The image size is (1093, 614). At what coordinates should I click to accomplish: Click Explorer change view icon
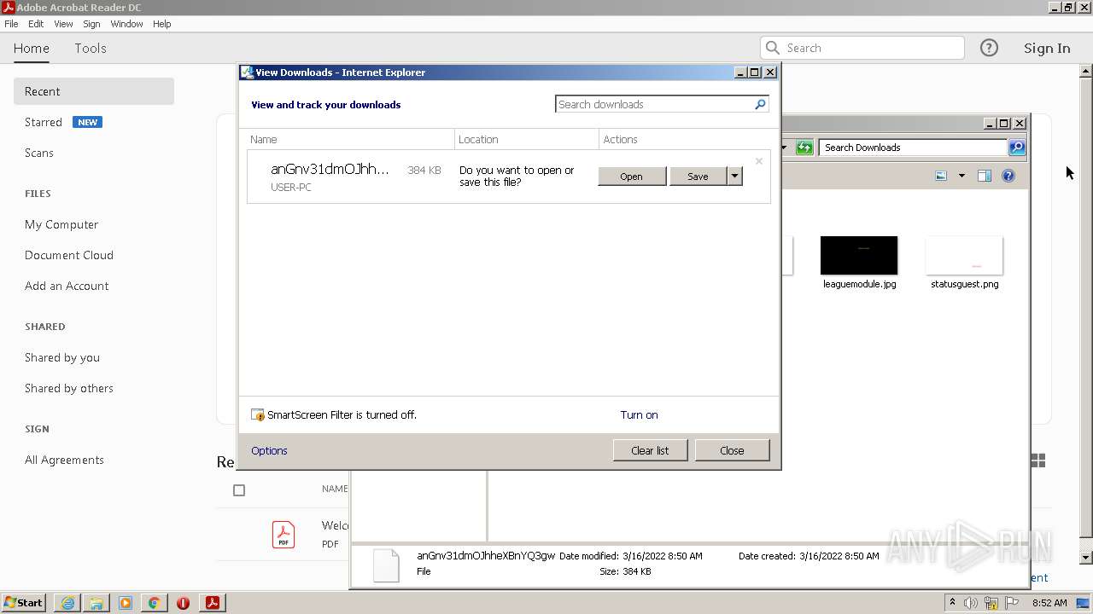(941, 176)
